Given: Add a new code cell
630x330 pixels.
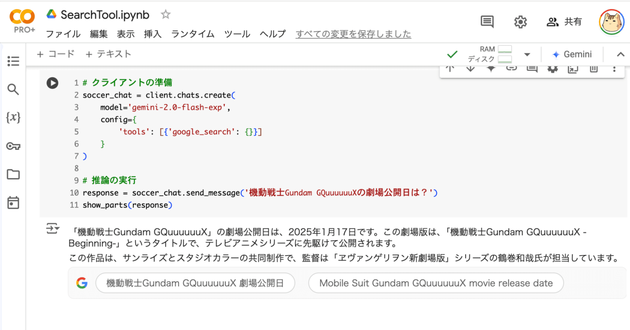Looking at the screenshot, I should click(55, 54).
